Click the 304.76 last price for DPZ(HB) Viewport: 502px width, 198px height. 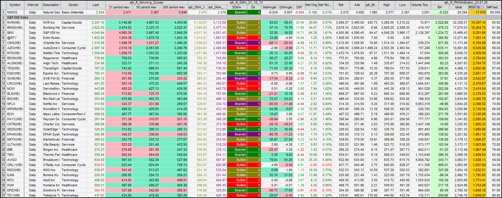(x=96, y=190)
